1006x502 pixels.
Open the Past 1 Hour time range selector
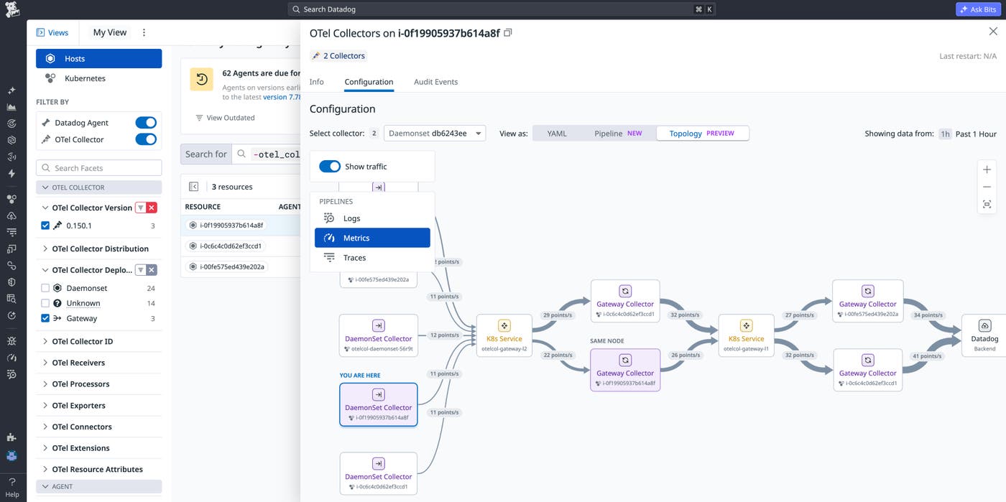coord(967,134)
